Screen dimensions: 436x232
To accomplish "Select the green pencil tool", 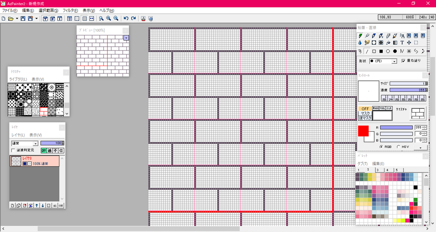I will [360, 36].
